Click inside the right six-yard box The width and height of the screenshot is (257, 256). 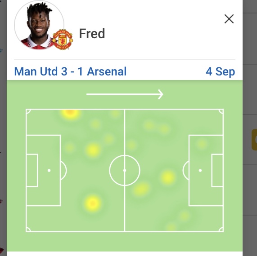217,170
